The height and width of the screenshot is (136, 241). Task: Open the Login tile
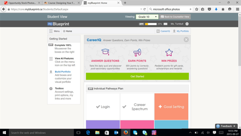tap(103, 106)
